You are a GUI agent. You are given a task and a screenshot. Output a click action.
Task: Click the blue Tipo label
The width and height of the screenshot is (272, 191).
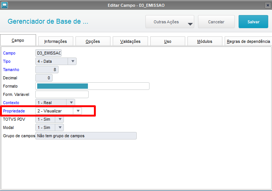pyautogui.click(x=7, y=61)
